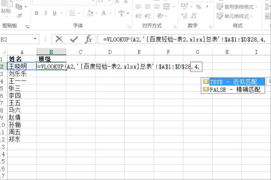Toggle Underline formatting
Screen dimensions: 271x180
55,13
